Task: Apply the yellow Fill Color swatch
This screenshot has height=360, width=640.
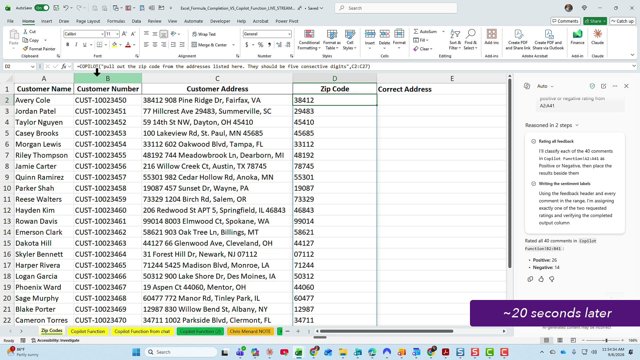Action: point(114,45)
